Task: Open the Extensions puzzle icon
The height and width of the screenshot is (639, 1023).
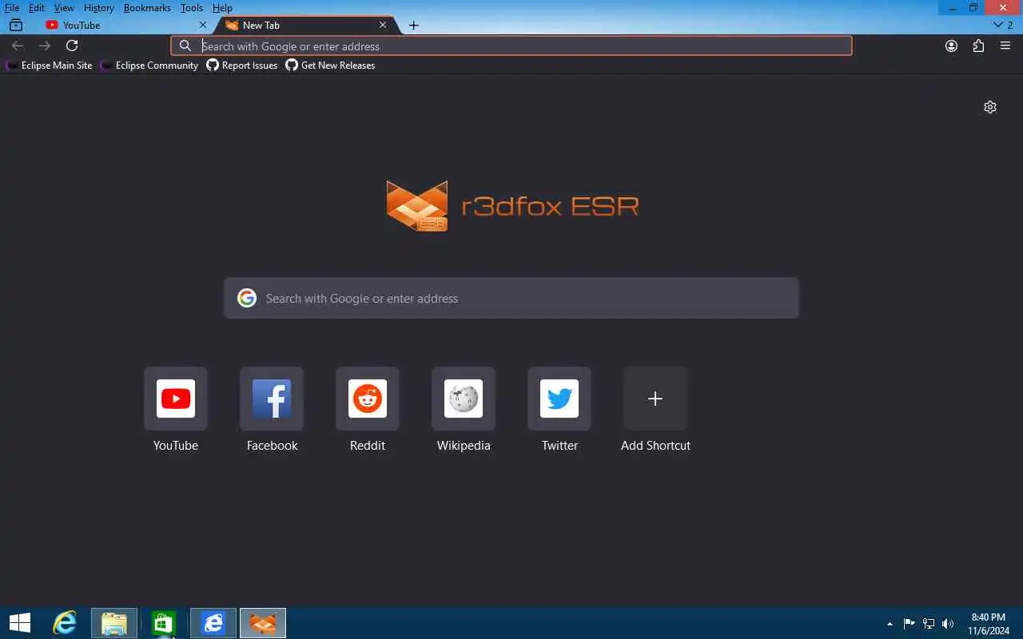Action: 978,46
